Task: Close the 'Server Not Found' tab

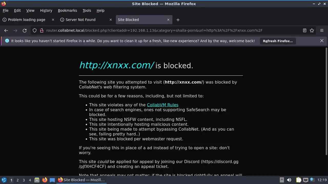Action: pos(111,20)
